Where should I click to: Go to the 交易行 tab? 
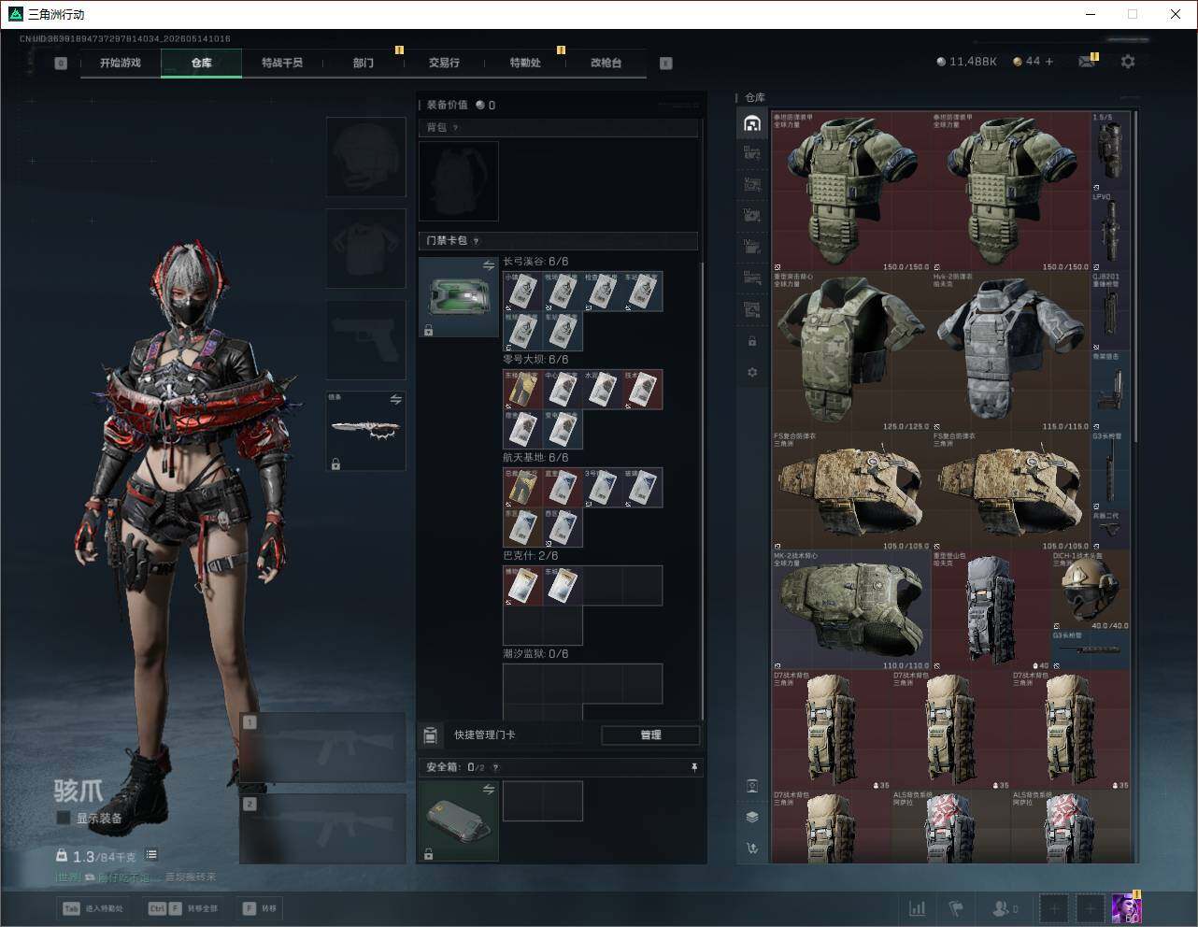(444, 63)
